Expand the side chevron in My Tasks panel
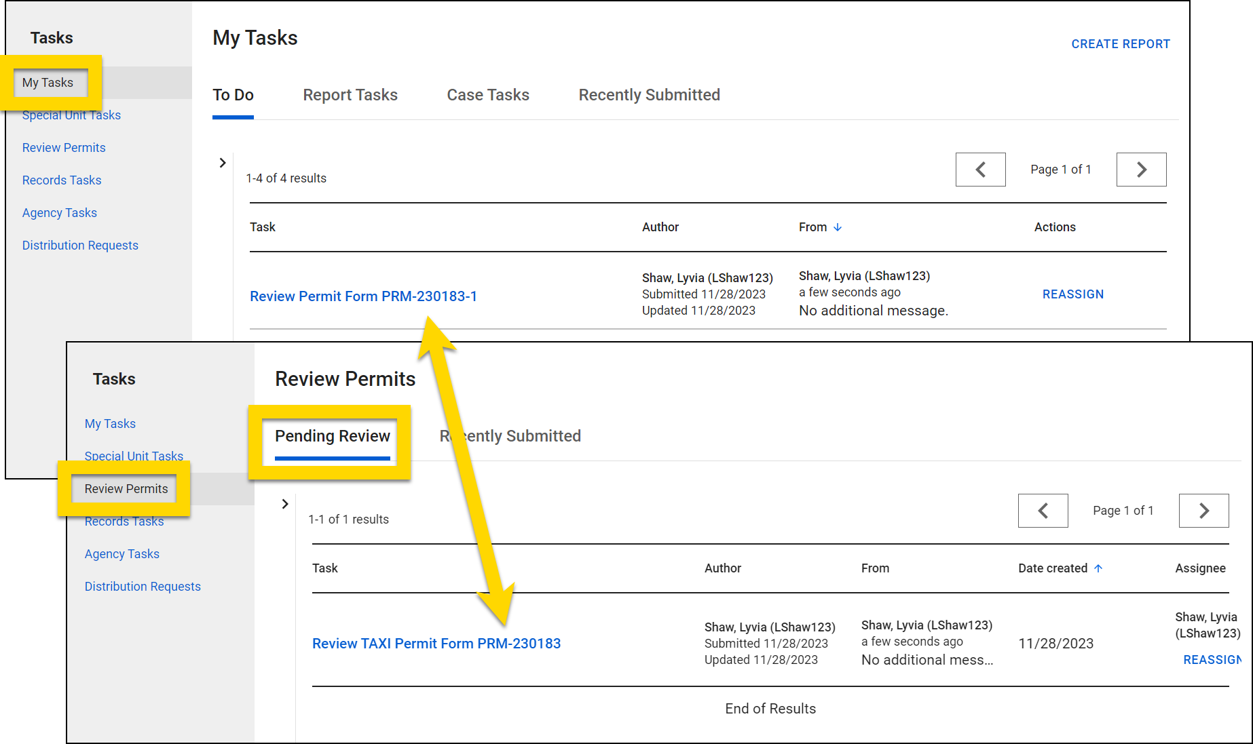Viewport: 1253px width, 744px height. [x=223, y=163]
